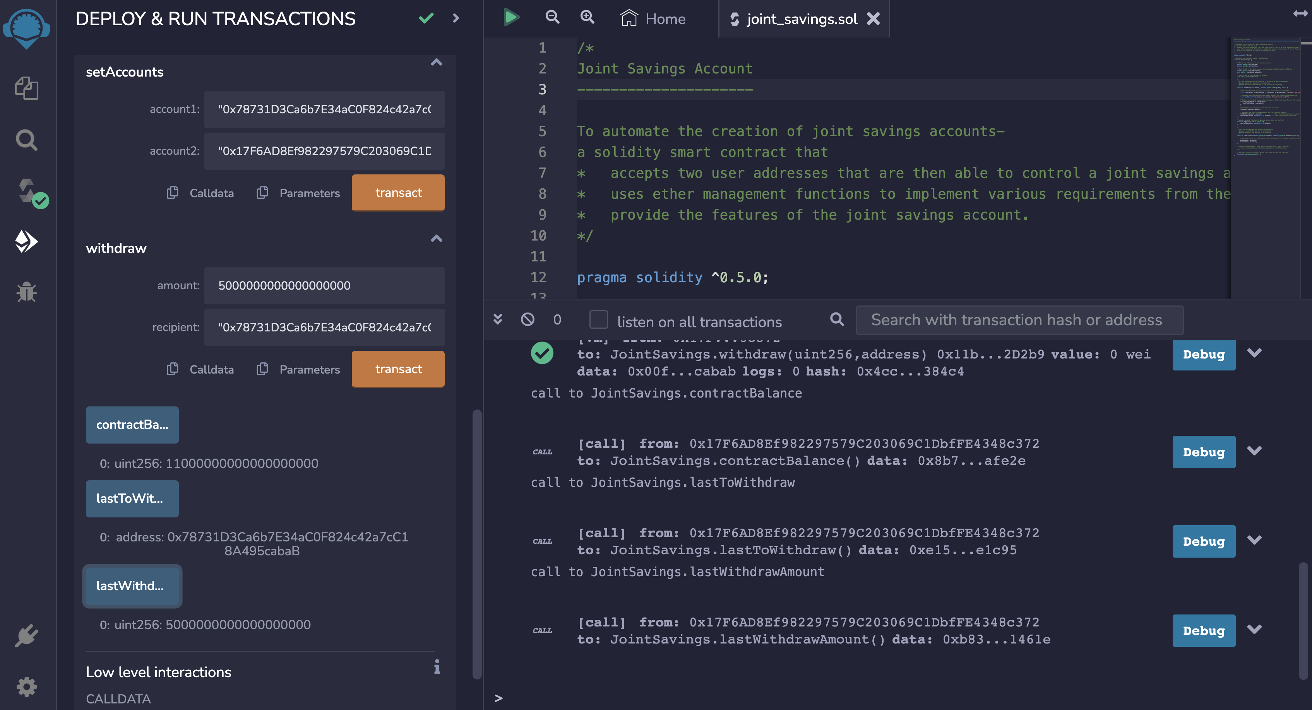Click the pending transactions counter 0
Screen dimensions: 1312x710
click(557, 320)
